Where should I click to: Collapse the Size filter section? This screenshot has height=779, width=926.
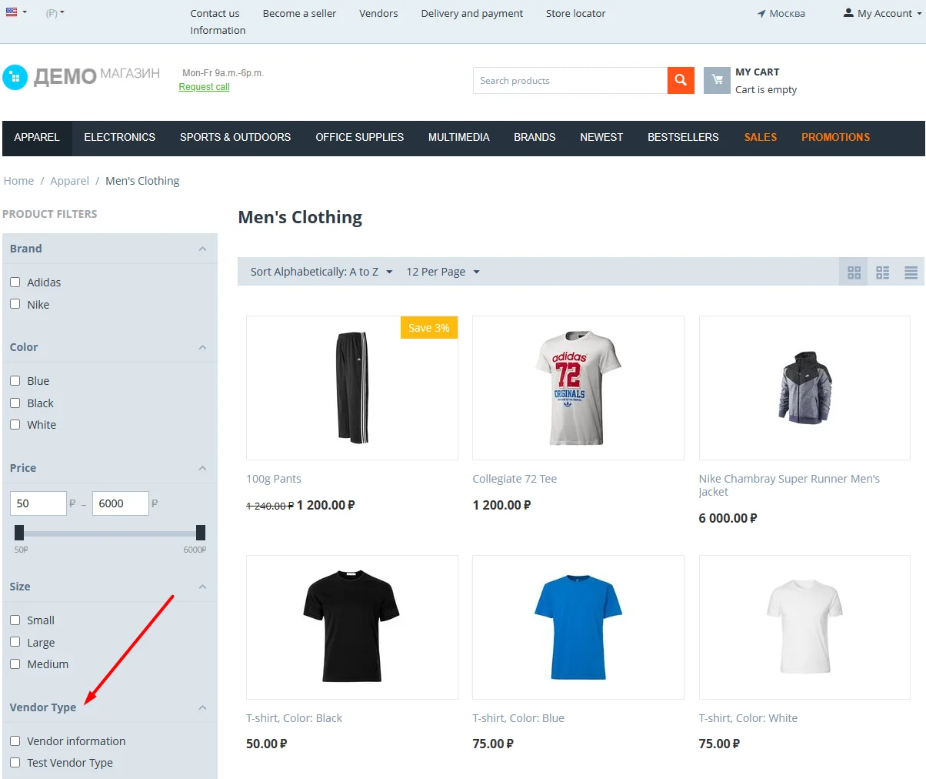(202, 587)
